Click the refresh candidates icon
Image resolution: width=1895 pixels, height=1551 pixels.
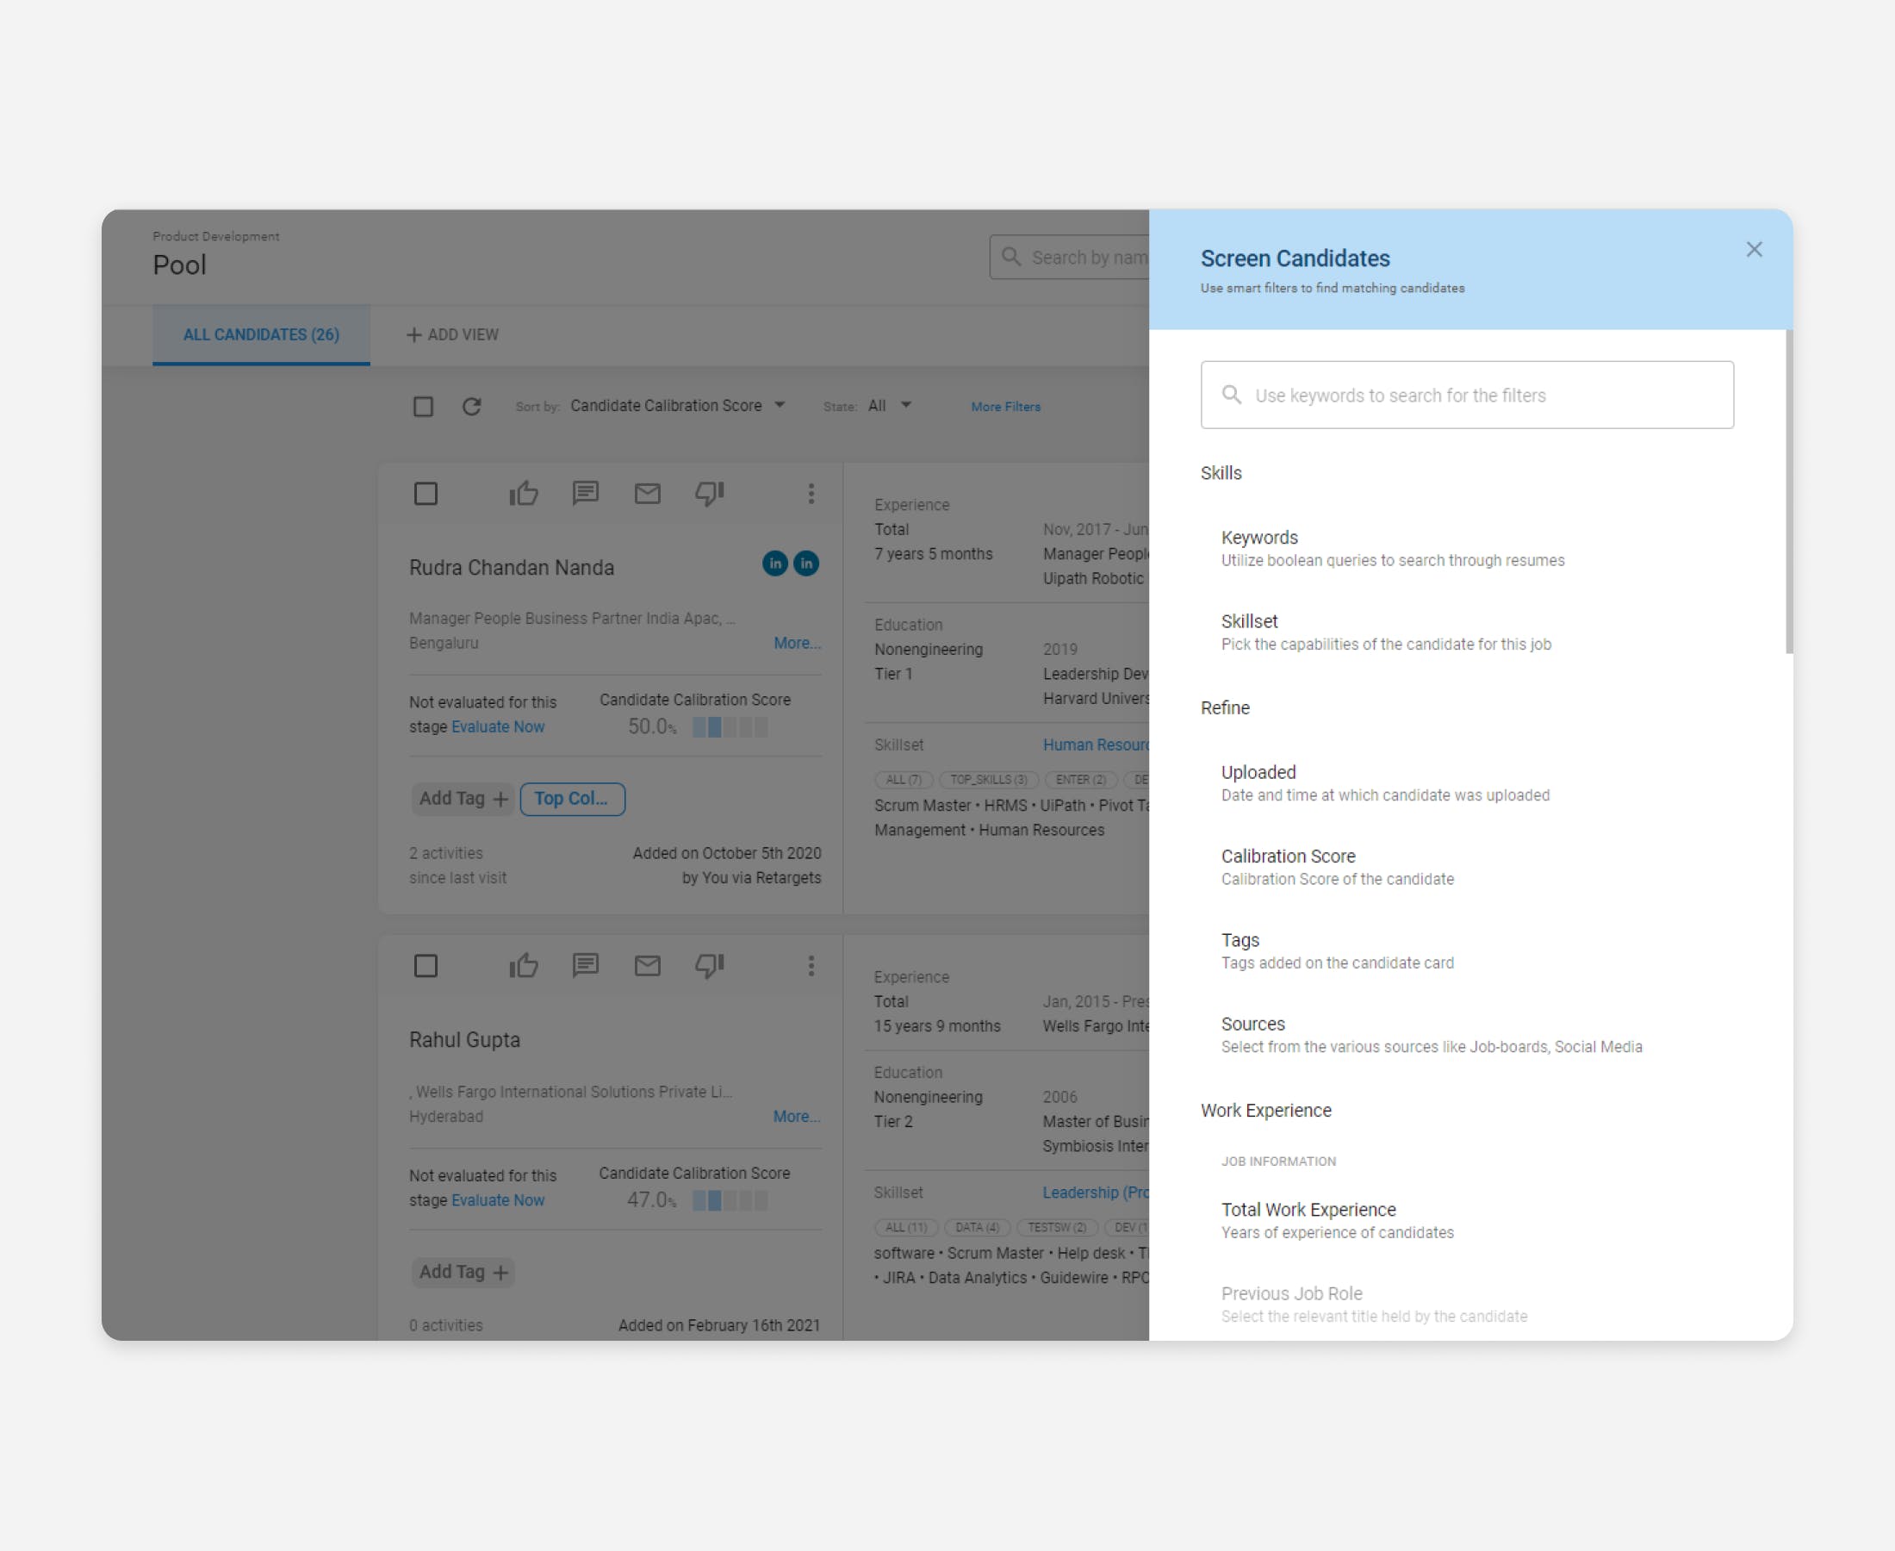click(x=471, y=407)
